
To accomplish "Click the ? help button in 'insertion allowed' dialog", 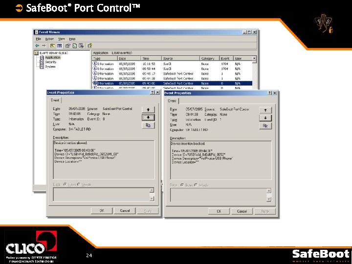I will tap(153, 92).
